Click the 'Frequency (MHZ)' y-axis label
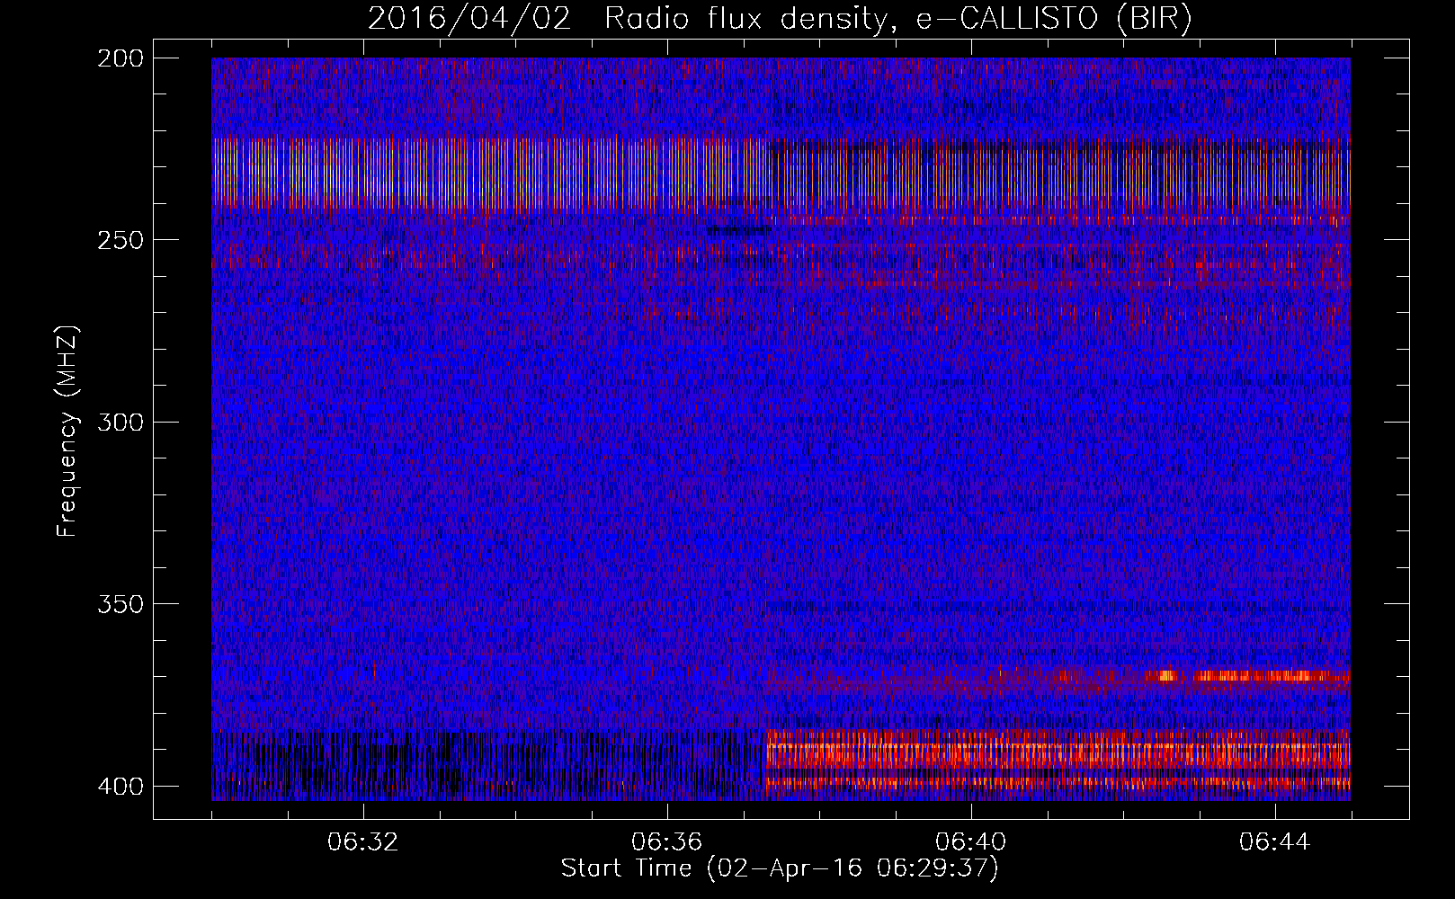1455x899 pixels. pyautogui.click(x=67, y=432)
